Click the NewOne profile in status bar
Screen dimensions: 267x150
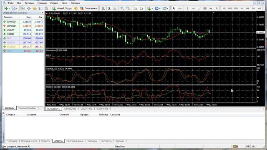[x=120, y=146]
